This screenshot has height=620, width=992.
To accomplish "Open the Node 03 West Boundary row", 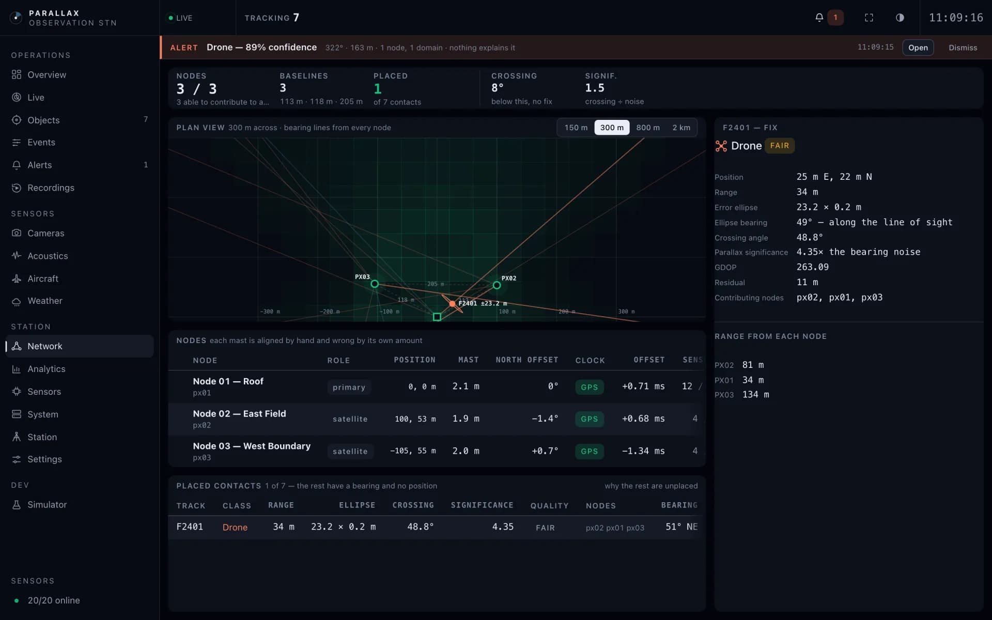I will (437, 451).
